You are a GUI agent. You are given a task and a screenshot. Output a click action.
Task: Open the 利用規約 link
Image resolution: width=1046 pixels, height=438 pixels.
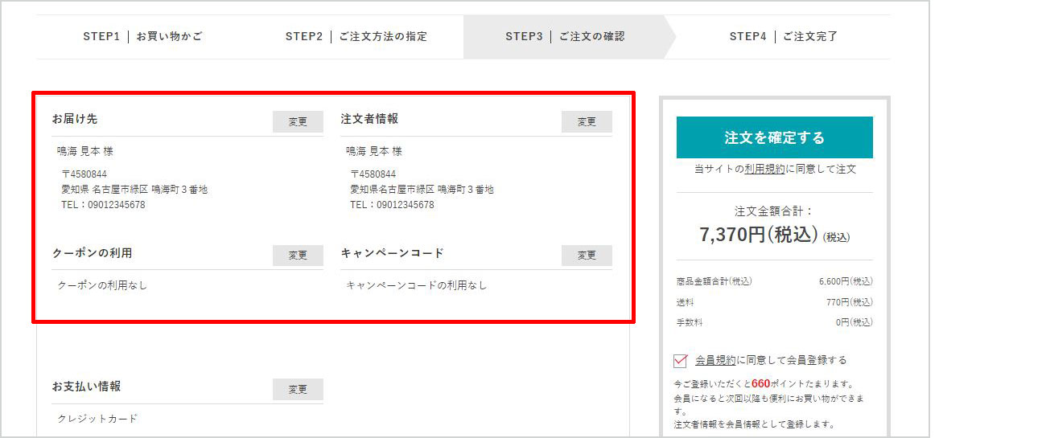[764, 170]
